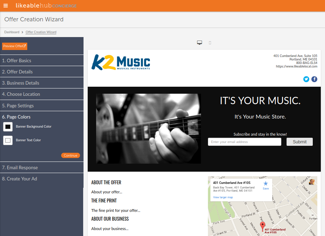Screen dimensions: 325x236
Task: Click the orange Continue button
Action: (x=71, y=155)
